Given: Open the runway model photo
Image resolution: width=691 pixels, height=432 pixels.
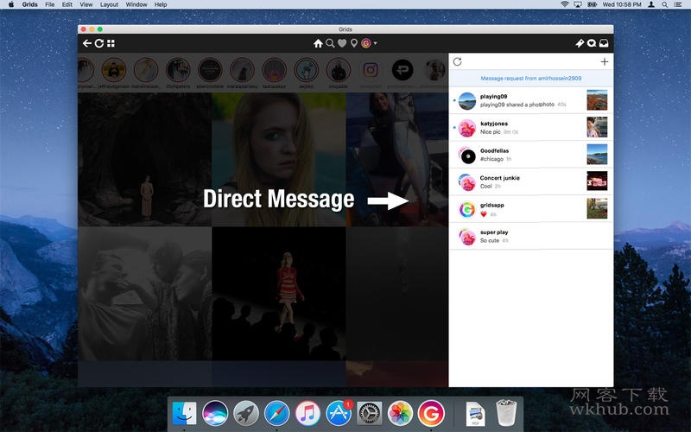Looking at the screenshot, I should click(279, 294).
